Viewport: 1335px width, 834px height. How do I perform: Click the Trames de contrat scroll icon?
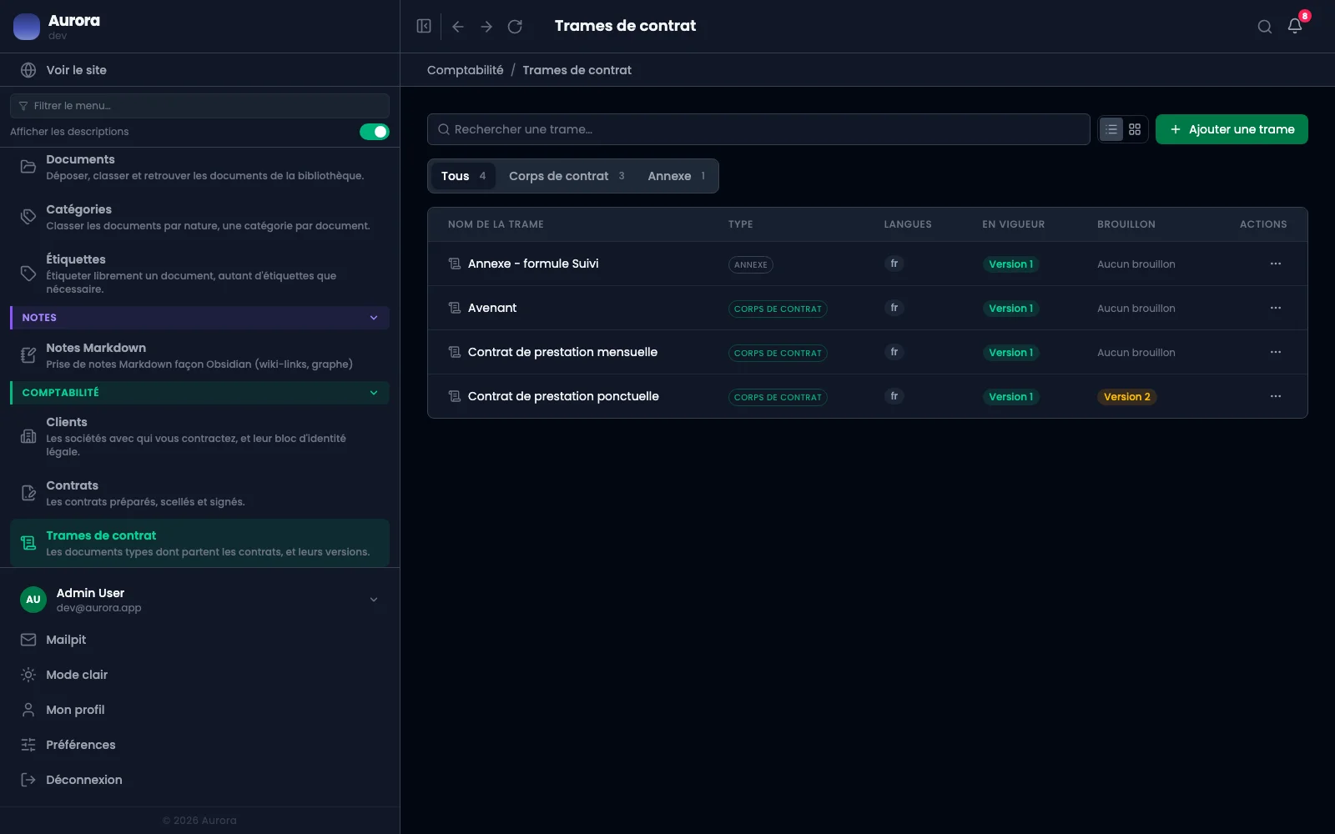pos(28,543)
